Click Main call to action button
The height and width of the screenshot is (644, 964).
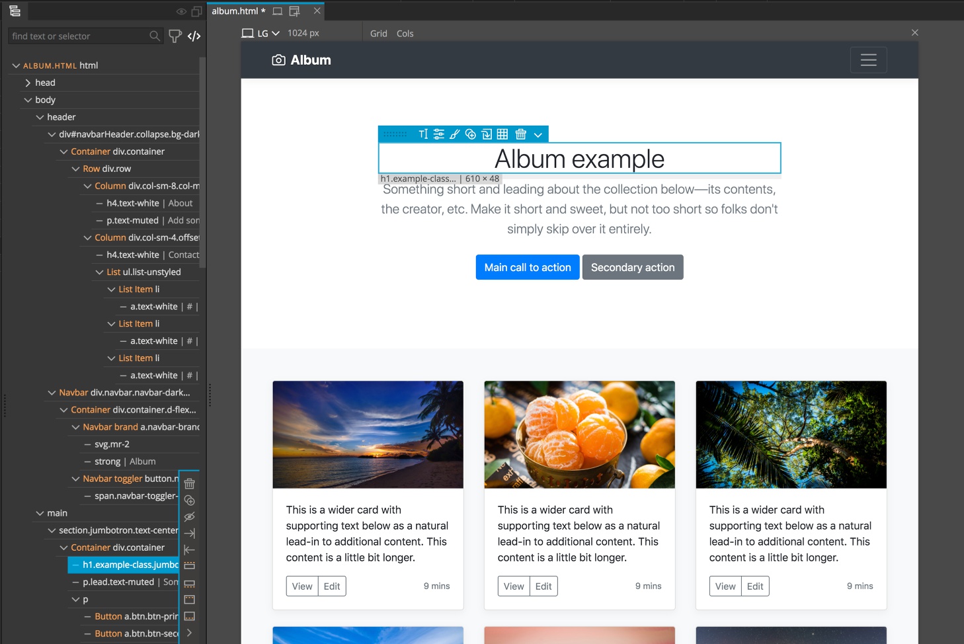click(528, 267)
